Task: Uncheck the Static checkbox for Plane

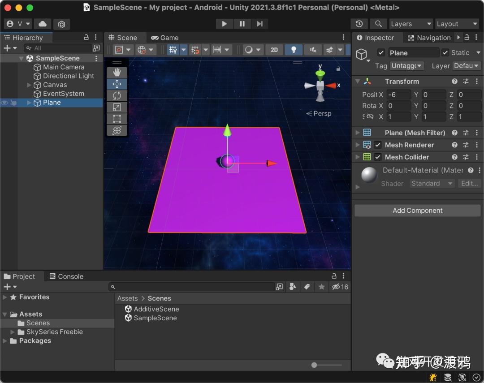Action: tap(445, 52)
